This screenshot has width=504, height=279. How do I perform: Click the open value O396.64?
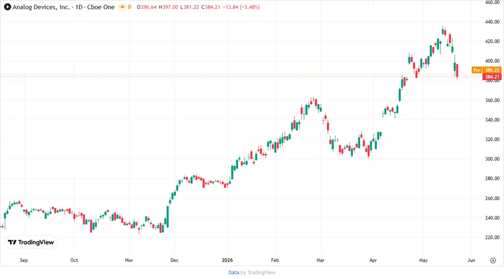pos(147,7)
